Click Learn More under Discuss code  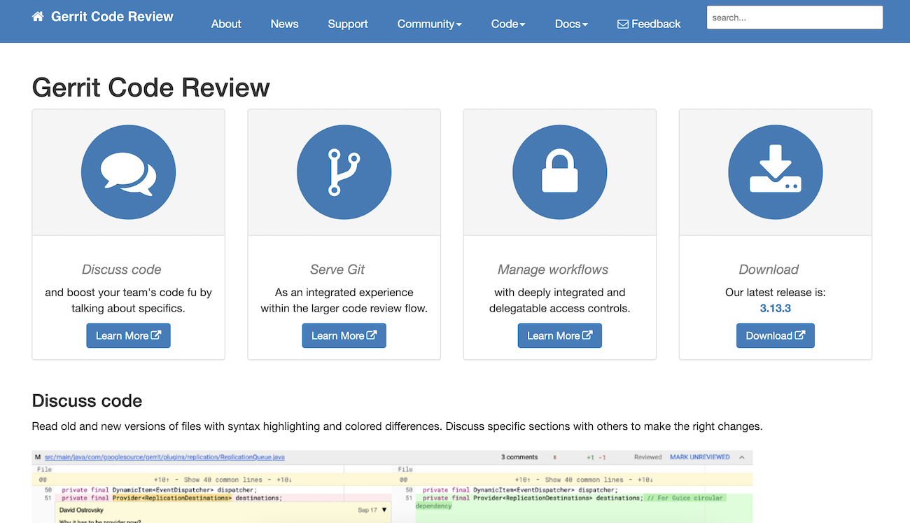point(128,335)
